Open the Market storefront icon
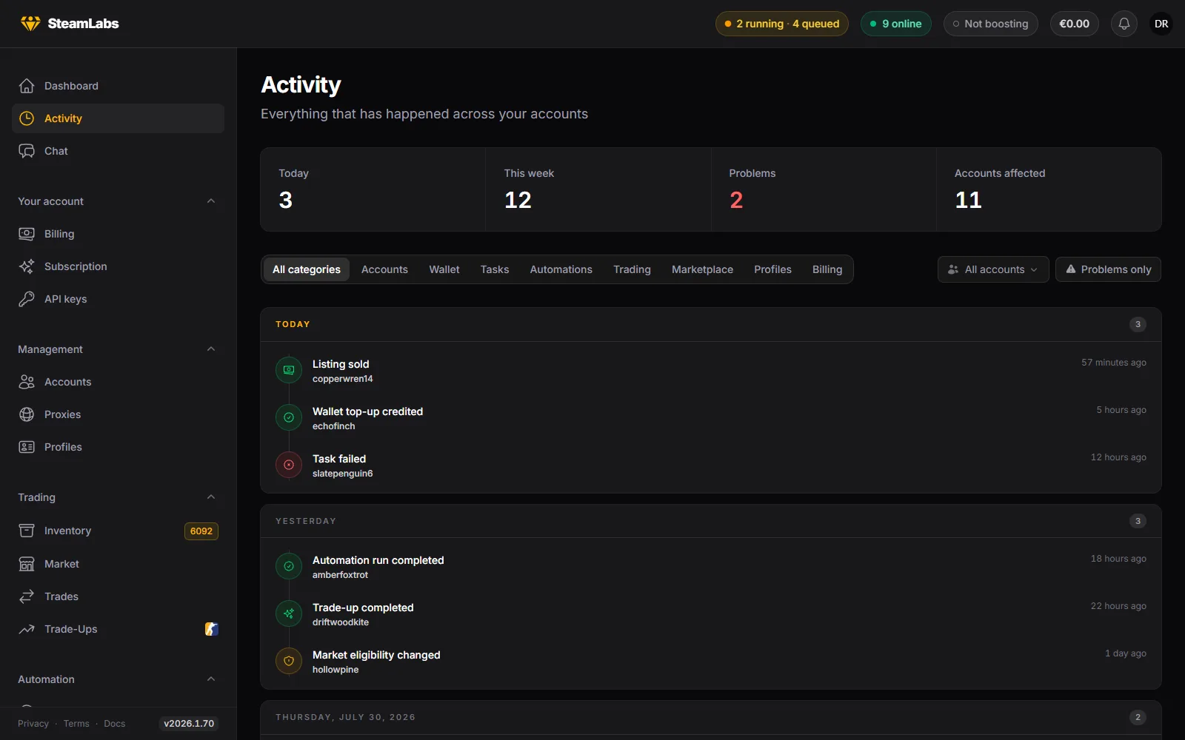Screen dimensions: 1185x740 coord(27,564)
